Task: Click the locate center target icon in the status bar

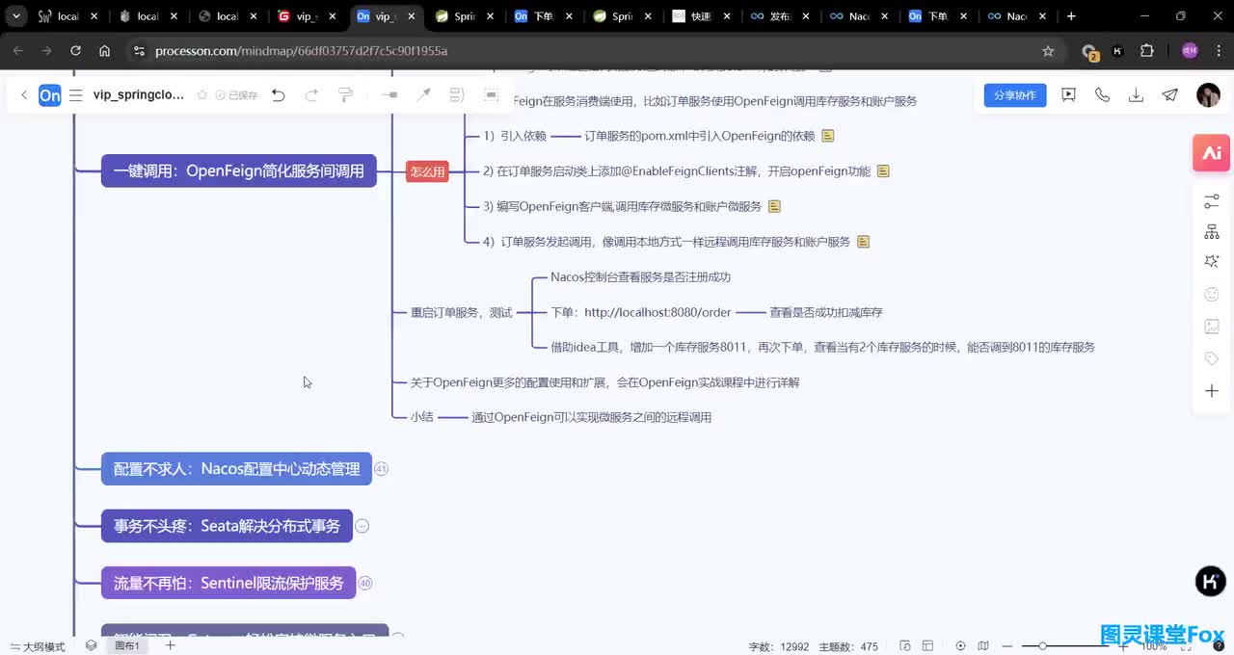Action: 960,646
